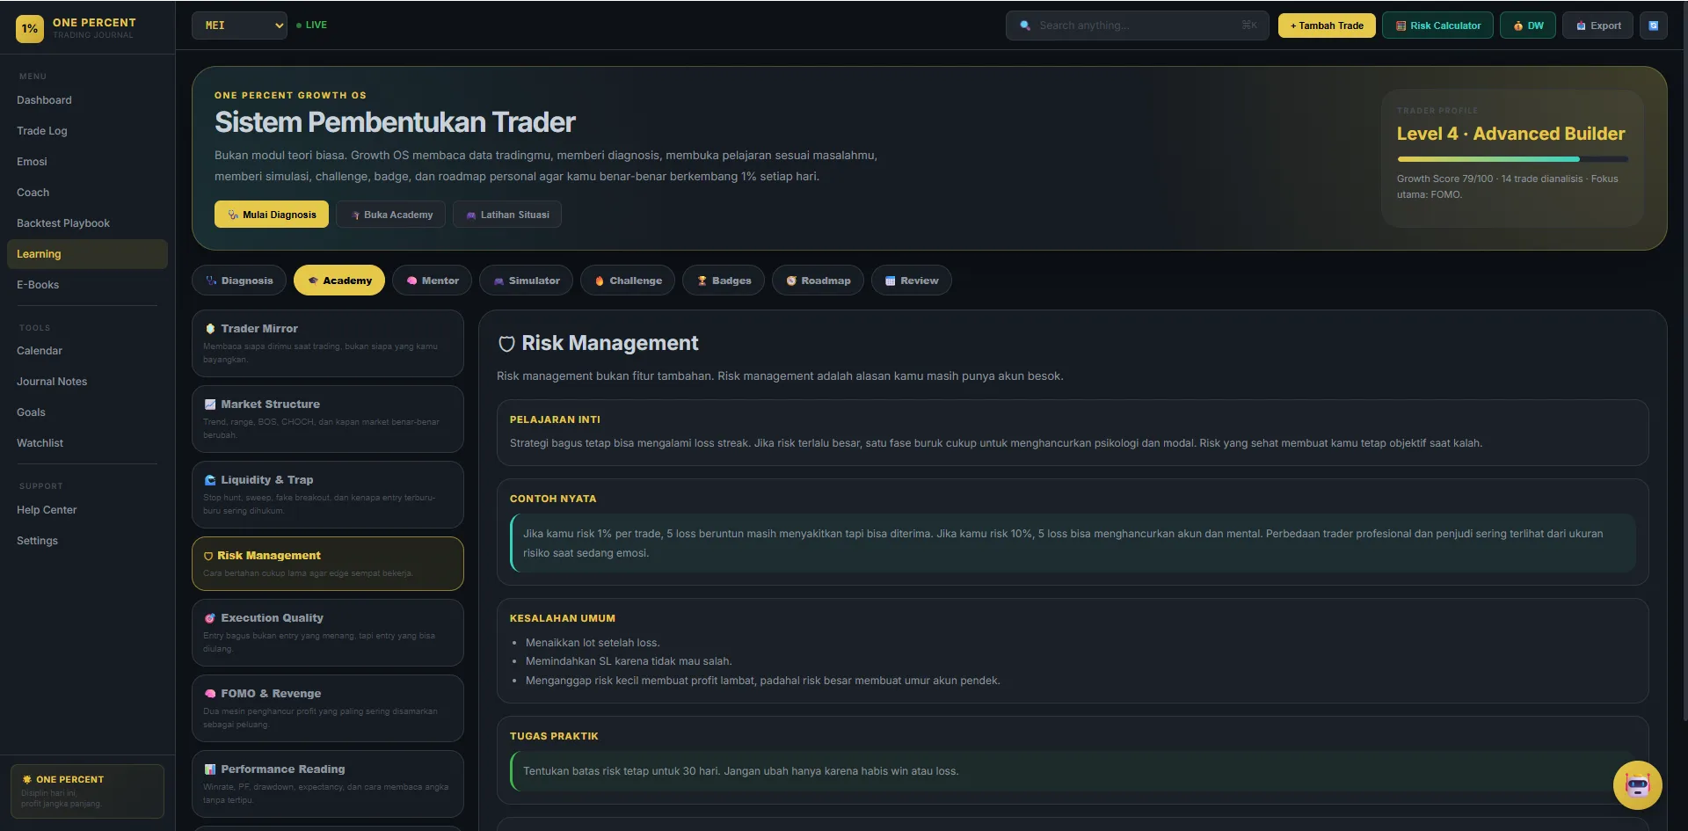Open the Market Structure chart lesson

(x=327, y=419)
